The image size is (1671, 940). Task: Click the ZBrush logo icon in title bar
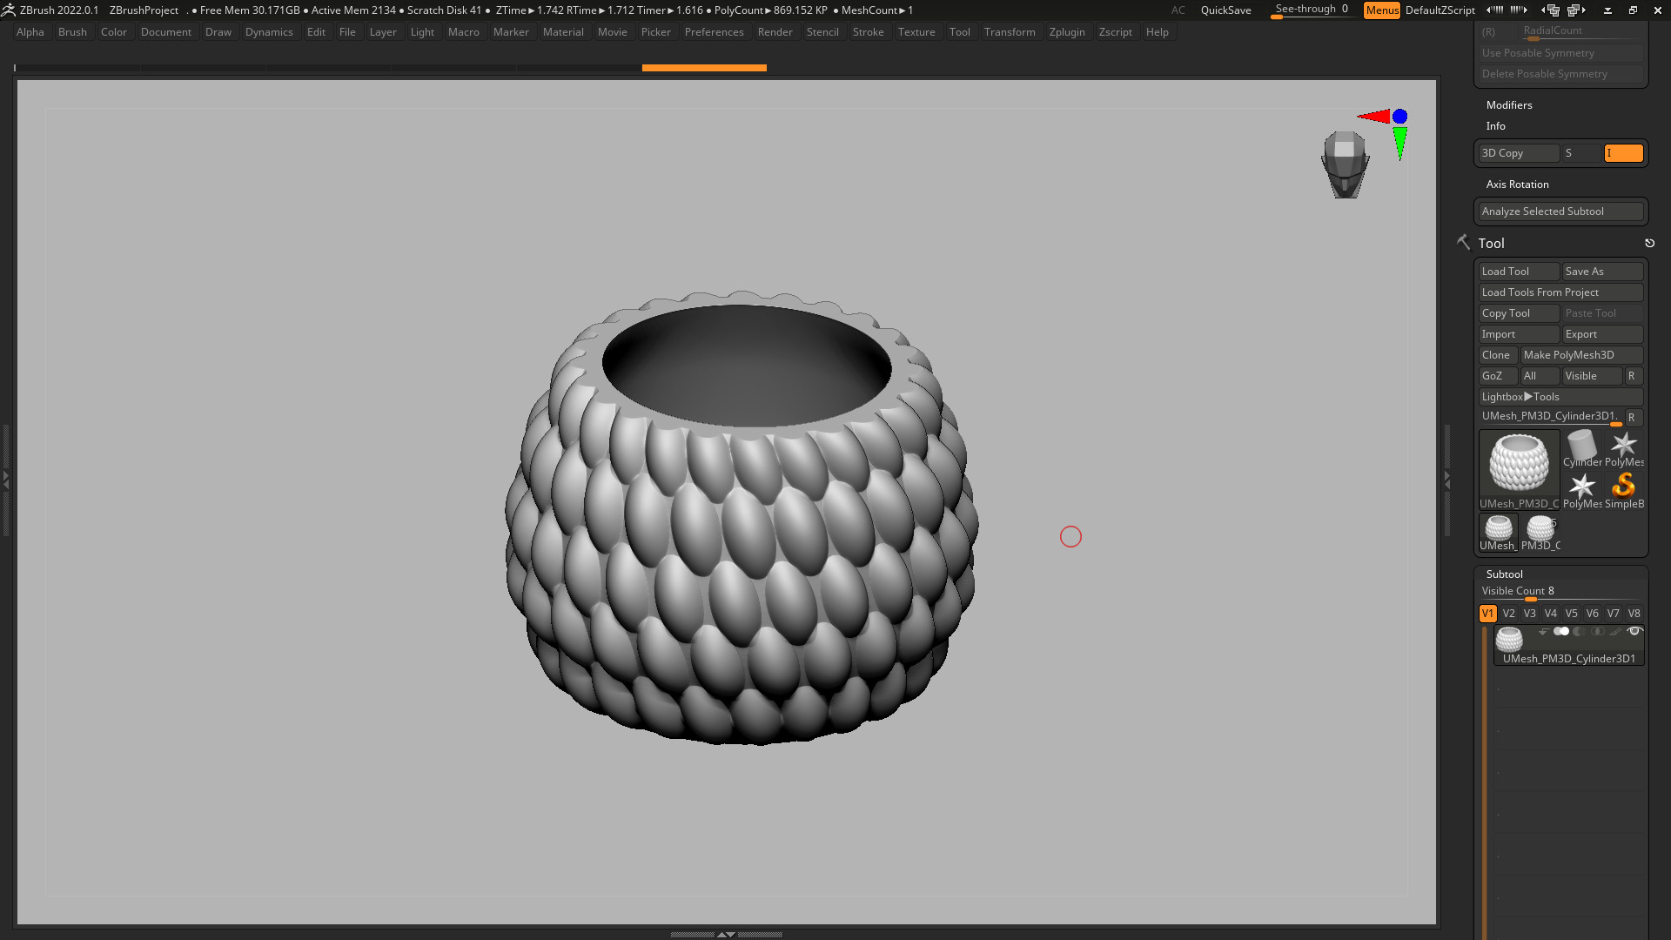click(x=9, y=10)
